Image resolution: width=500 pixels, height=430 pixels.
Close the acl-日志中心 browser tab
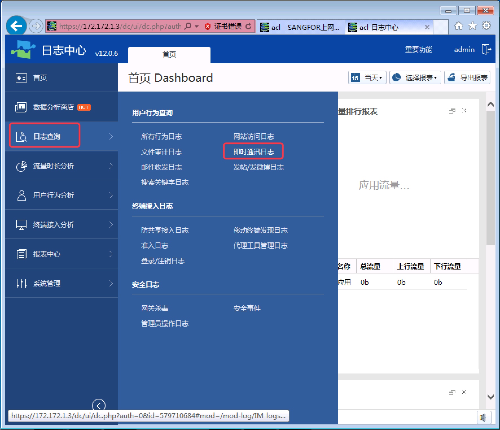coord(427,27)
